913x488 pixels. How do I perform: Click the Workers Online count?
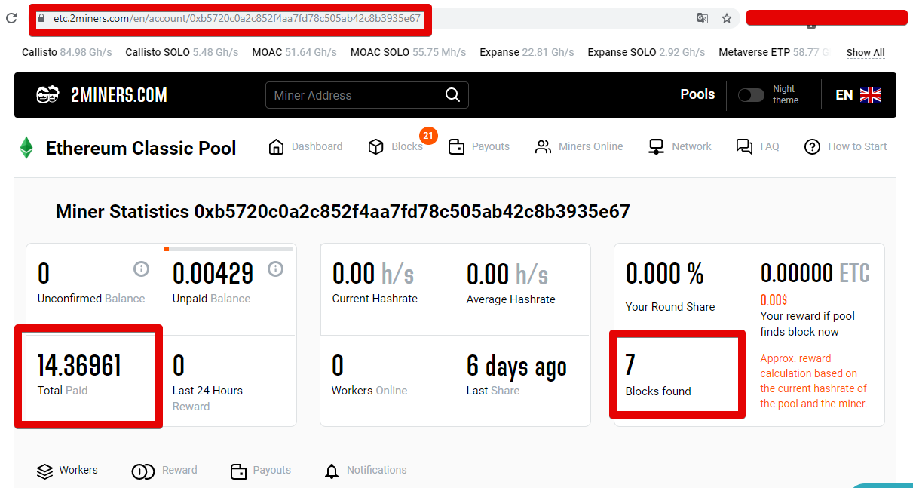(338, 366)
